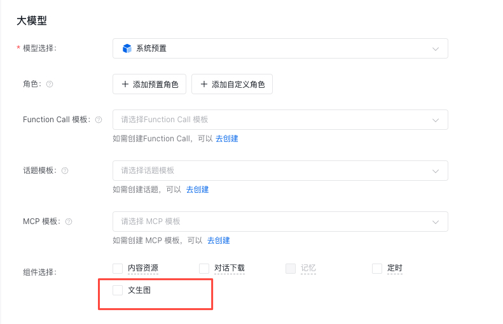Enable the 内容资源 checkbox
The height and width of the screenshot is (324, 503).
tap(118, 269)
